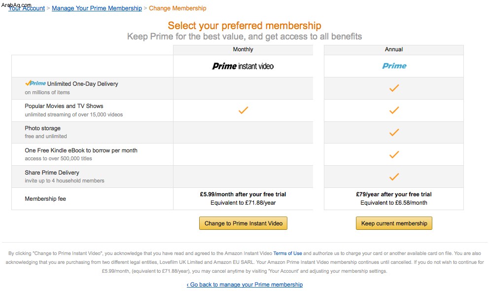Click Annual checkmark for Unlimited One-Day Delivery
The image size is (490, 291).
[x=394, y=88]
